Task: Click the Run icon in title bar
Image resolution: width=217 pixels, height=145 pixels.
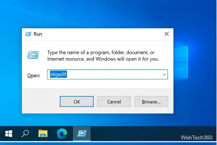Action: 28,34
